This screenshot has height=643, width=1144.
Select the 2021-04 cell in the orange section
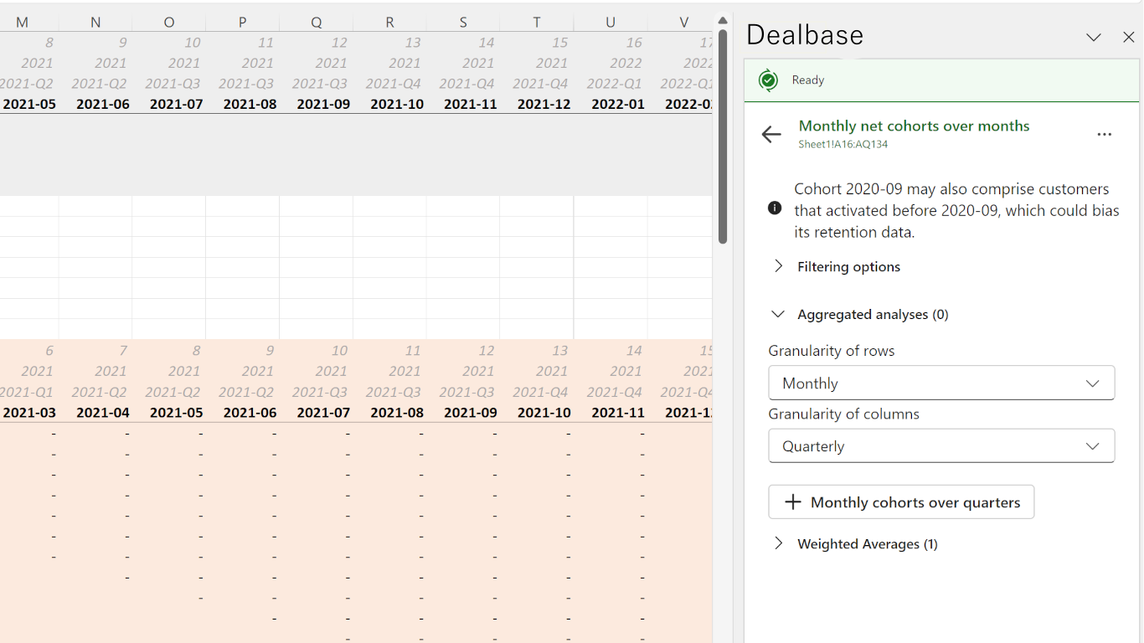point(103,413)
